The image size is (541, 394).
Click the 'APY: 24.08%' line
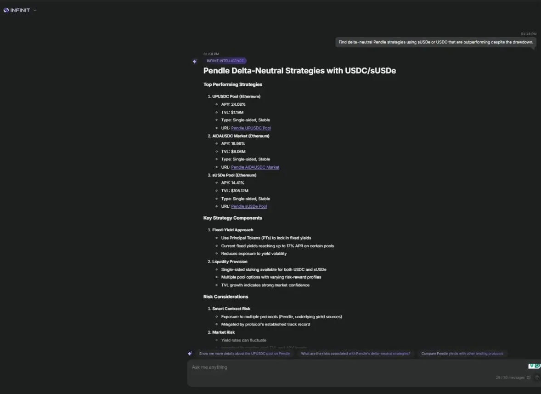[x=233, y=104]
